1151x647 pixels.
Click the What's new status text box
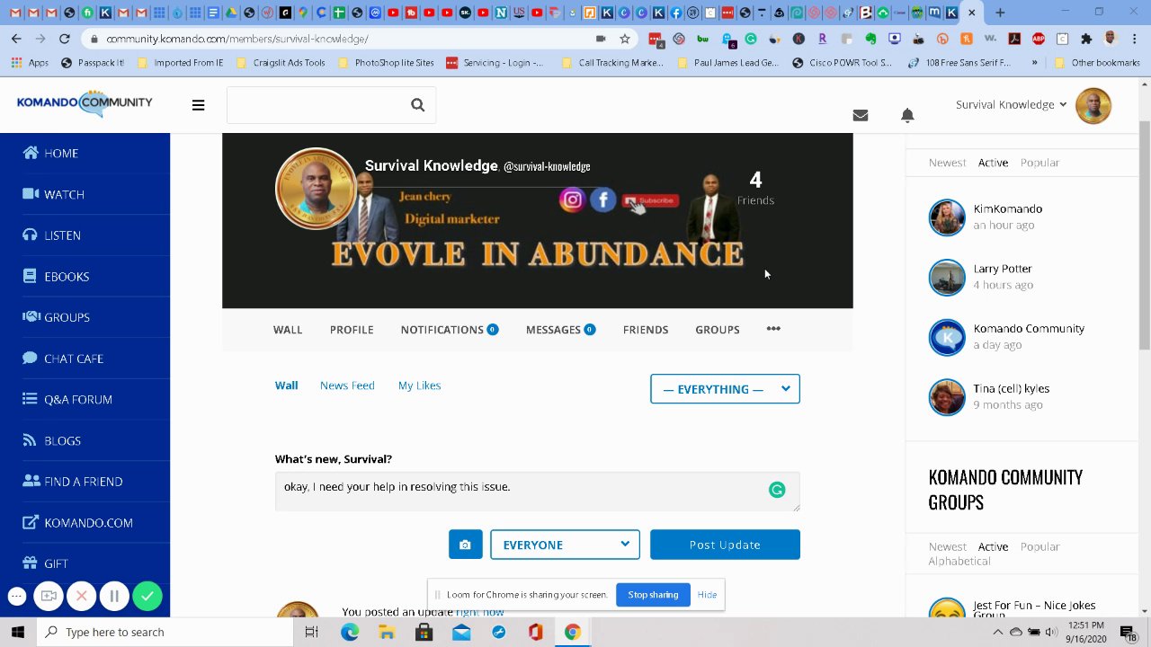537,491
